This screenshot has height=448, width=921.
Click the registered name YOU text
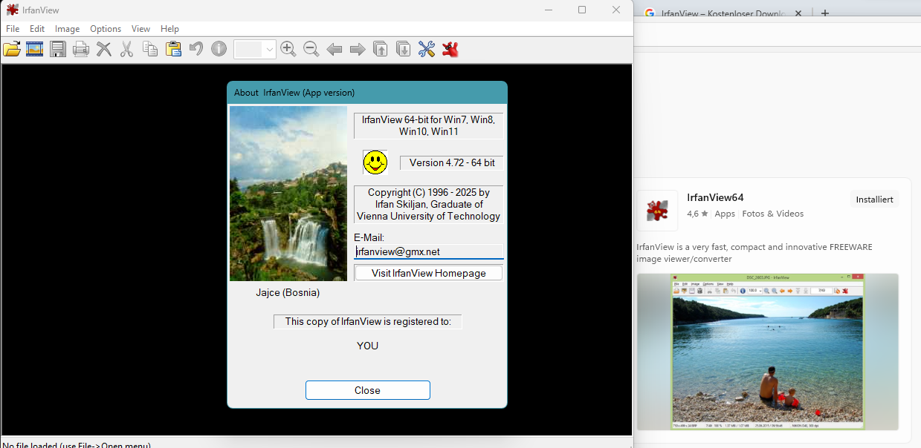(x=367, y=346)
